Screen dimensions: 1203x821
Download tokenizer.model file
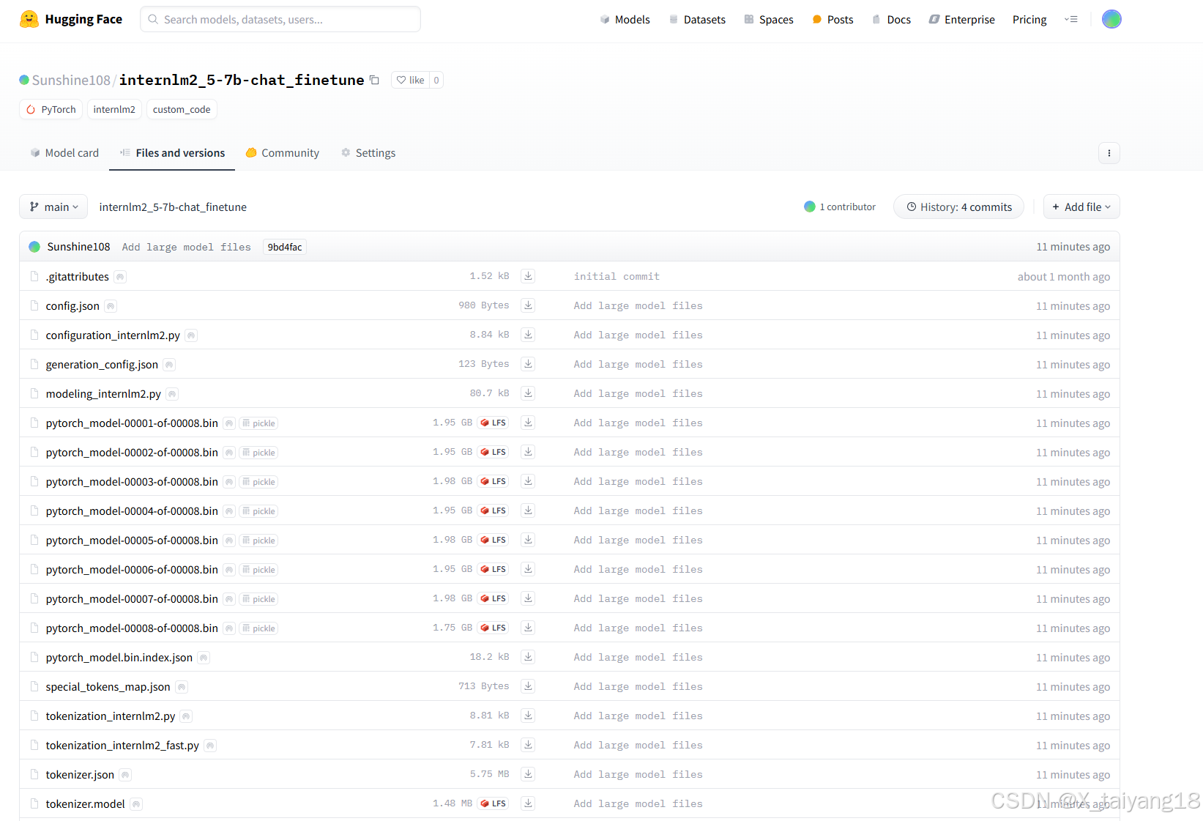point(528,803)
